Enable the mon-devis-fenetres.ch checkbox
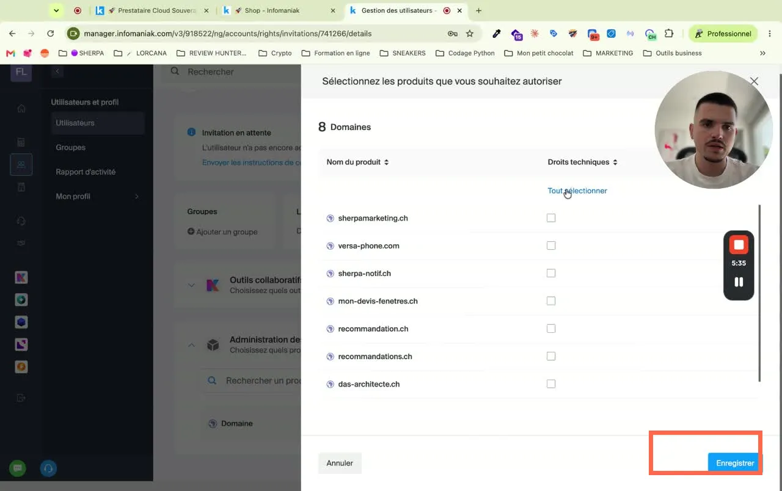This screenshot has height=491, width=782. coord(551,301)
